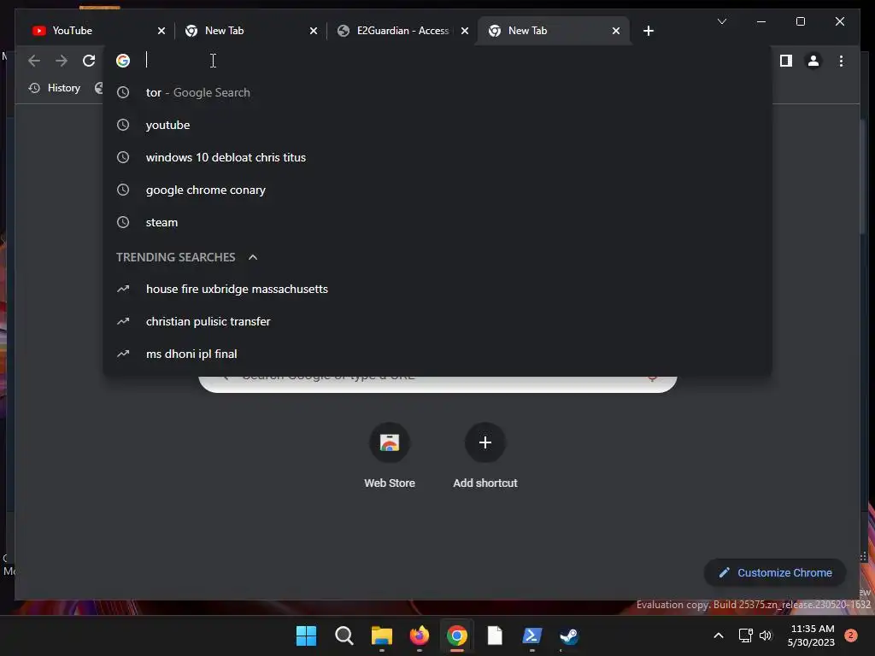Select the 'steam' suggestion
875x656 pixels.
437,222
